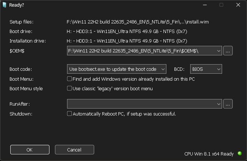This screenshot has width=247, height=161.
Task: Click the $OEM$ path text field
Action: click(141, 51)
